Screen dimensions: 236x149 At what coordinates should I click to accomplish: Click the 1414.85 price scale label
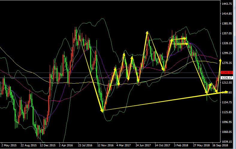click(227, 14)
